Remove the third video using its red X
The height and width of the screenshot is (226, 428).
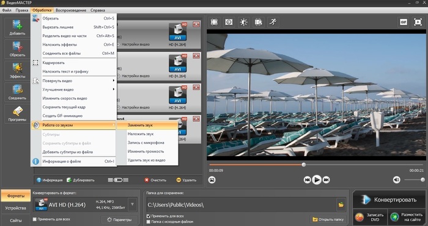coord(196,87)
